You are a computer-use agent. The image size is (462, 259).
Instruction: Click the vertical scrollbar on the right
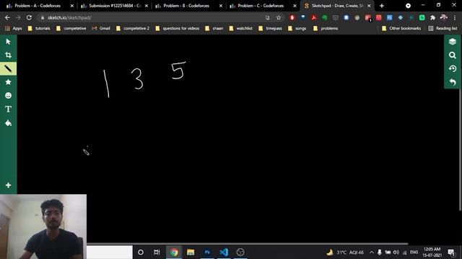coord(461,149)
